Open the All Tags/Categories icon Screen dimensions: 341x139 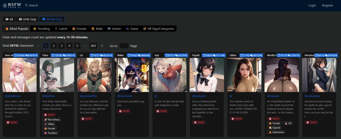click(x=145, y=29)
